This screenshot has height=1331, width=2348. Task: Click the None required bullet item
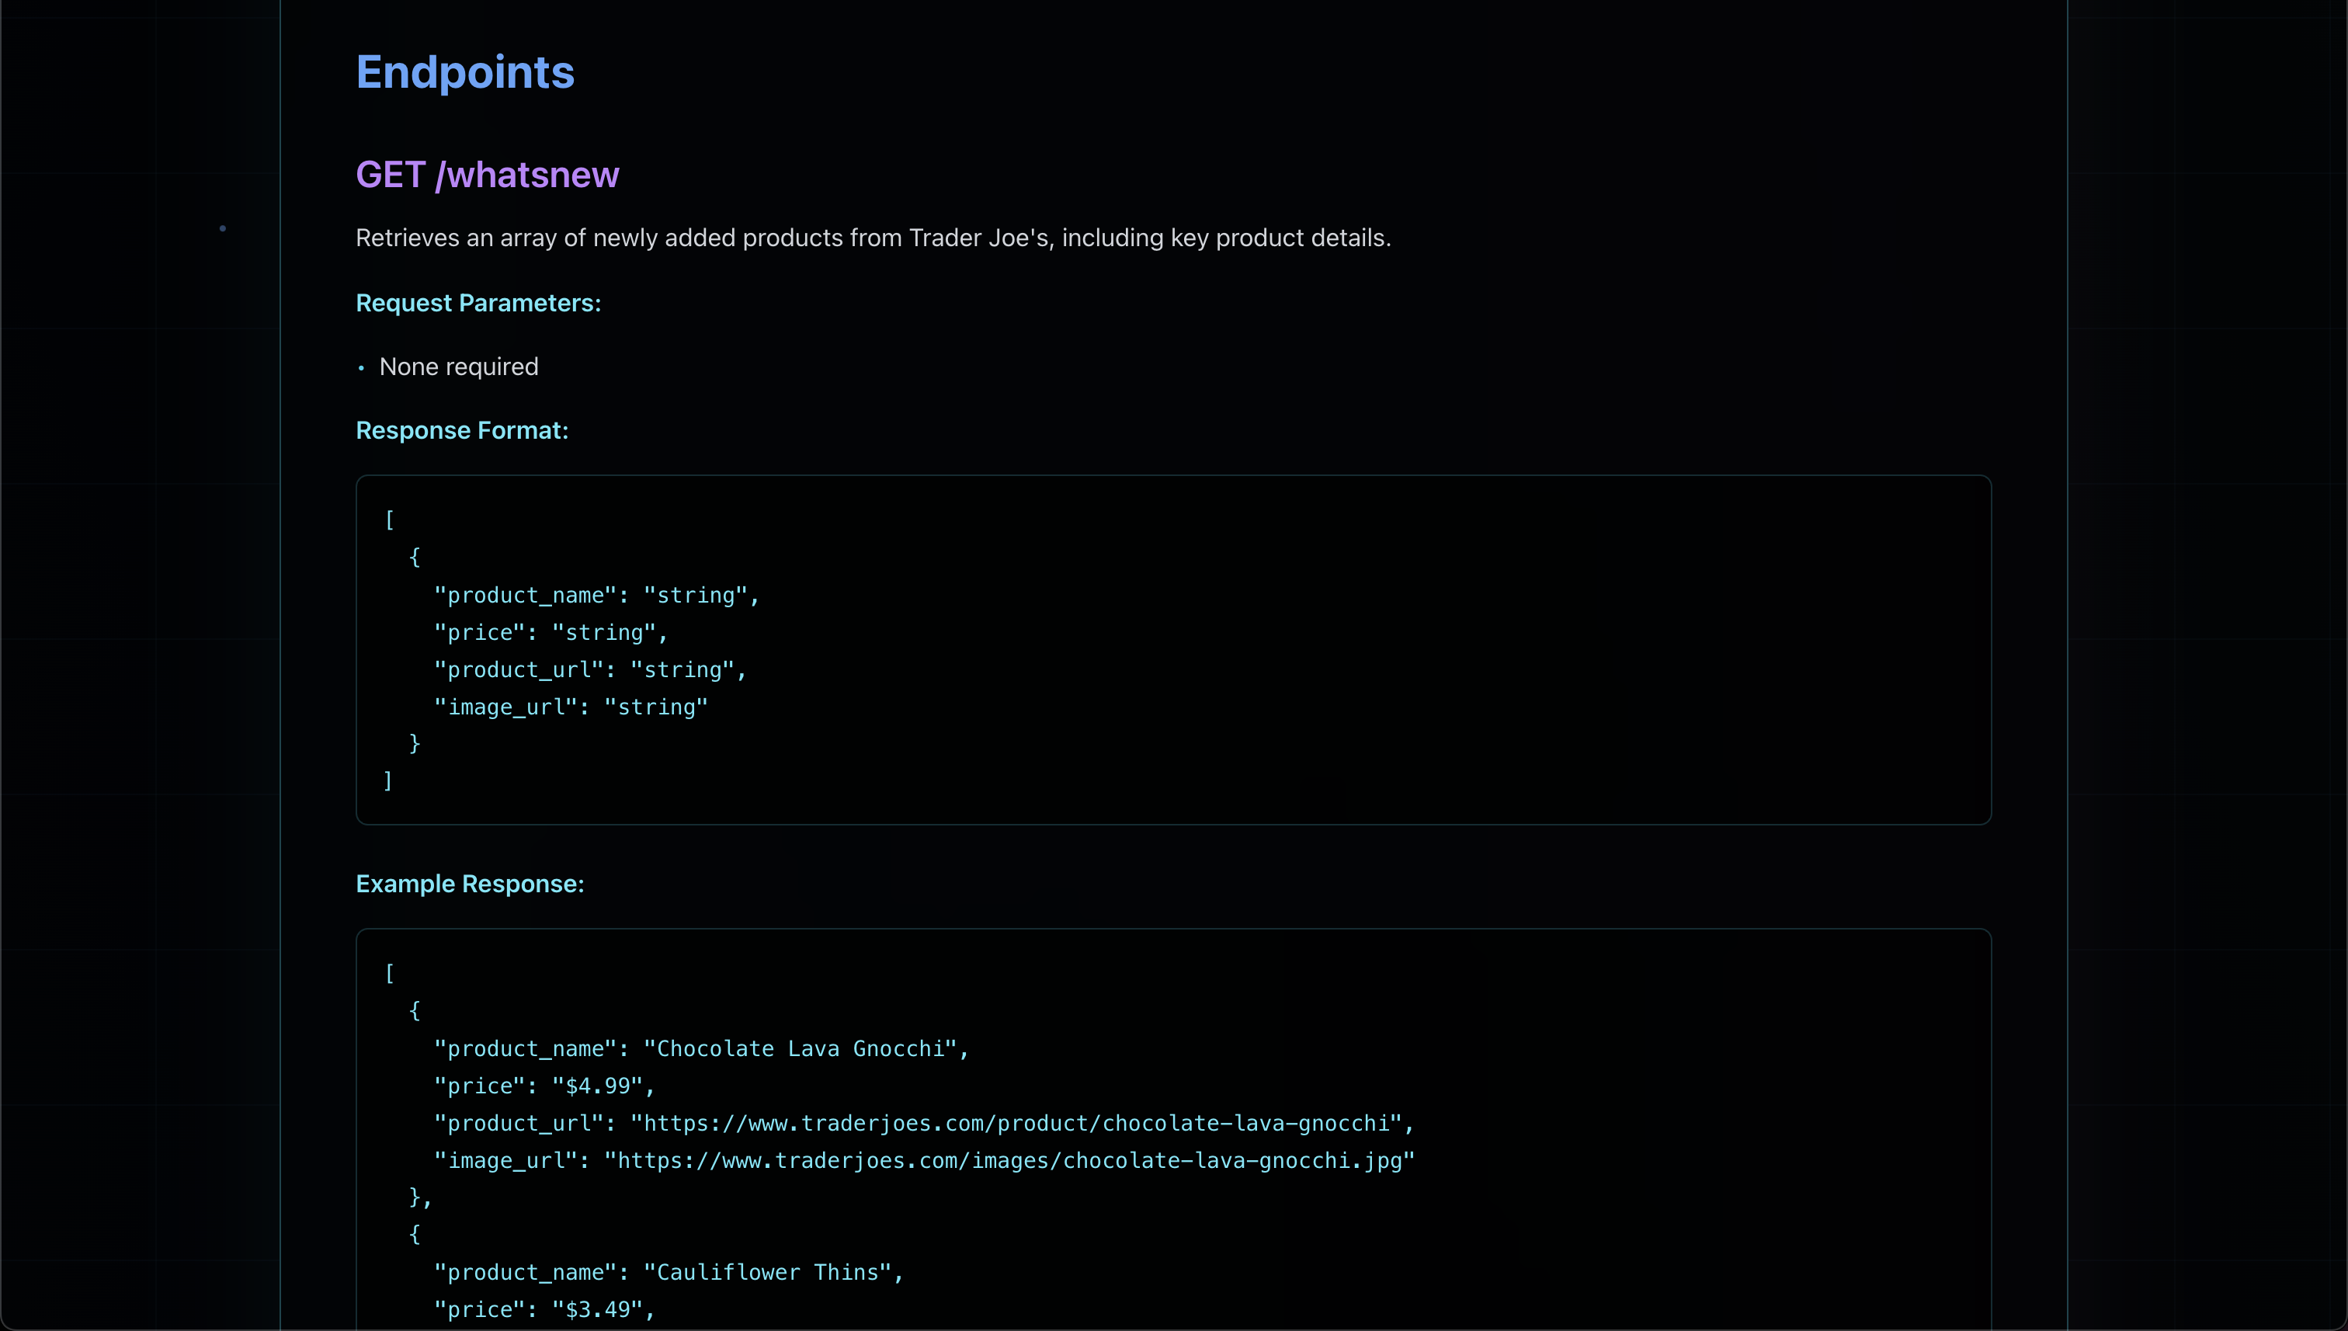click(x=458, y=367)
